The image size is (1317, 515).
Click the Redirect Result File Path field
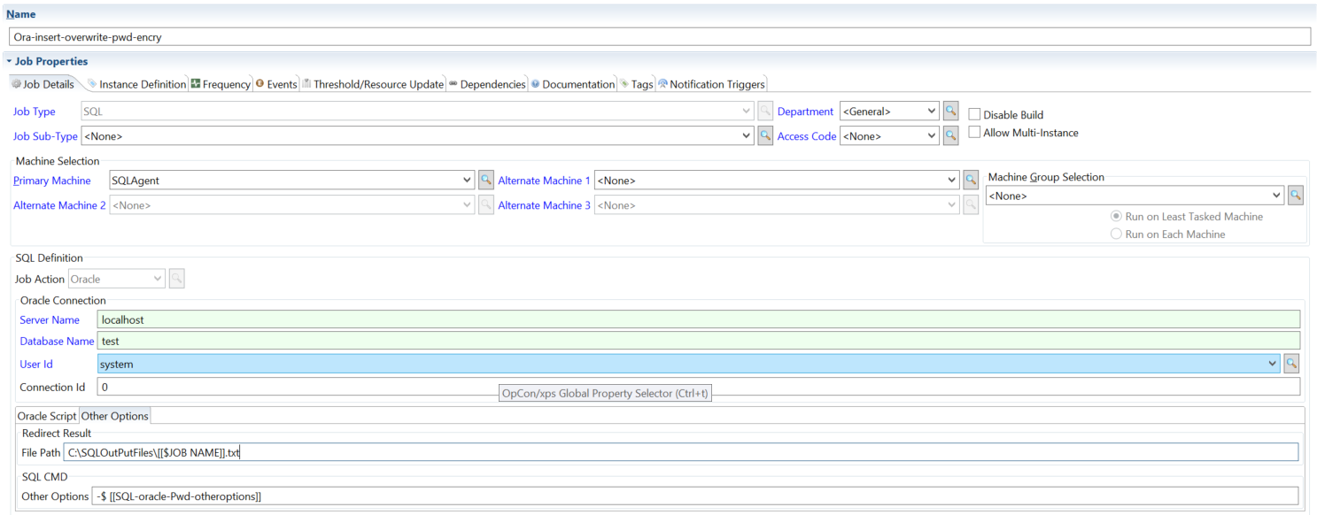click(681, 452)
